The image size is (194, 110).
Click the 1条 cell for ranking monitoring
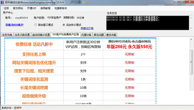(x=83, y=79)
